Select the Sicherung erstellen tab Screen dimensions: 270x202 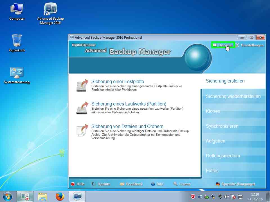(x=233, y=81)
